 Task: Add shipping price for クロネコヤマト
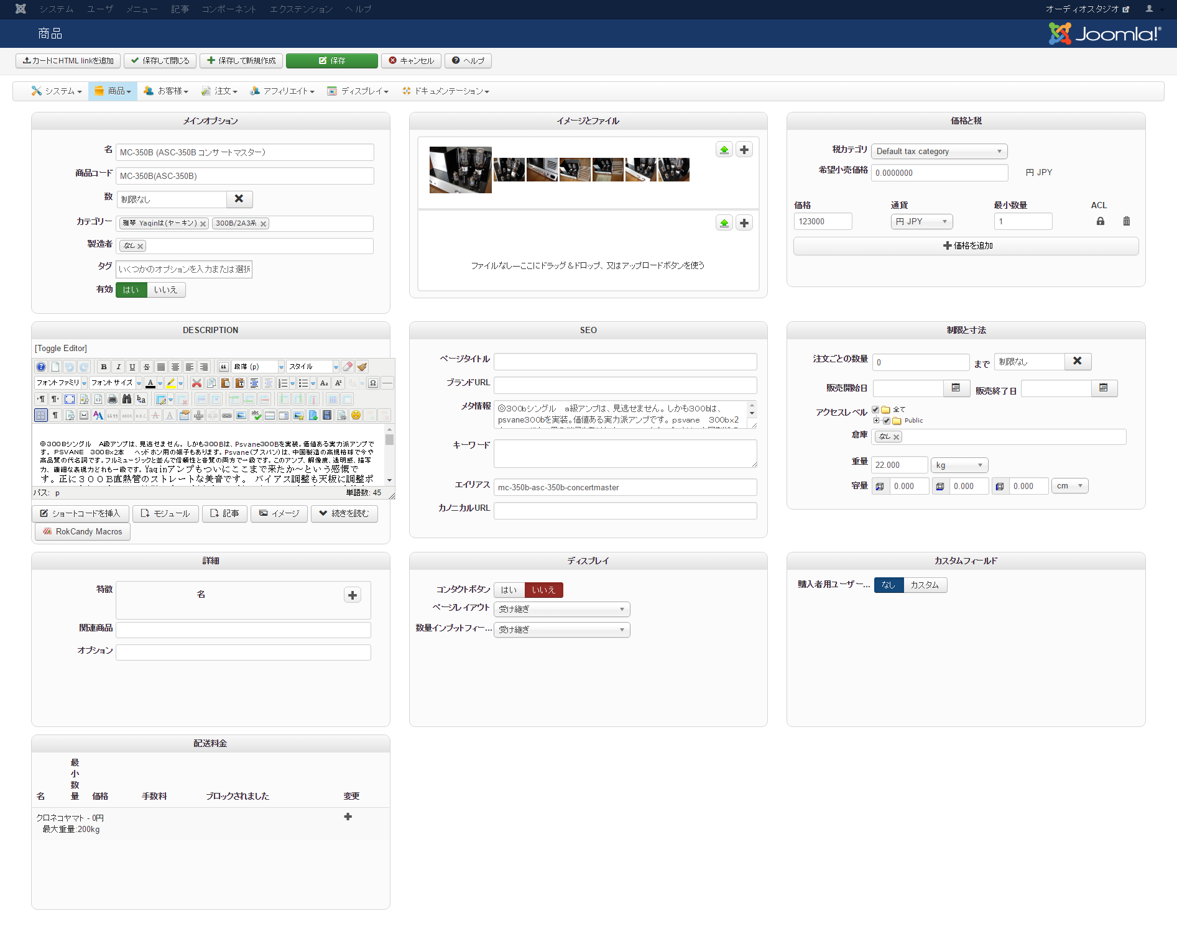pyautogui.click(x=348, y=817)
